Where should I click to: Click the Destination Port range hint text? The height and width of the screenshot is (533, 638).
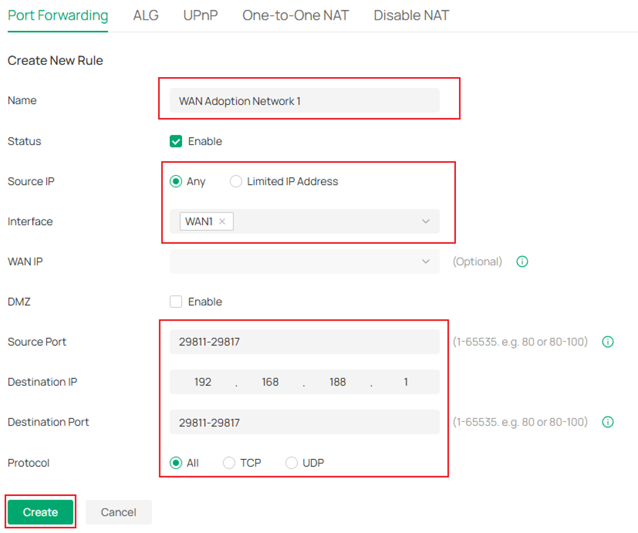(x=520, y=422)
